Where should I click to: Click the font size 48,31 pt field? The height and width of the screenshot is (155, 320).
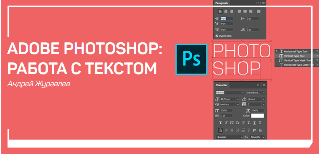tap(228, 99)
